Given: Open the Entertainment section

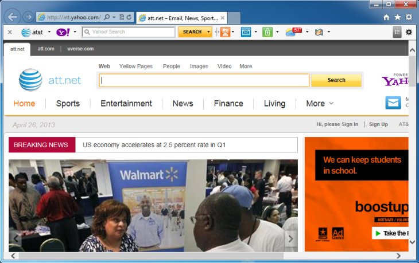Looking at the screenshot, I should (x=126, y=103).
